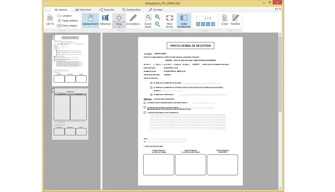Viewport: 335px width, 192px height.
Task: Open the Imprimer tab
Action: point(83,10)
